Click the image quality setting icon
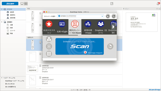Image resolution: width=161 pixels, height=91 pixels. click(49, 54)
